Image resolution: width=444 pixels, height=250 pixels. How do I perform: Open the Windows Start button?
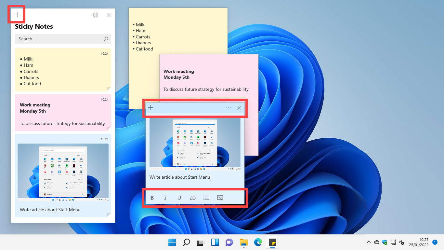pyautogui.click(x=172, y=242)
